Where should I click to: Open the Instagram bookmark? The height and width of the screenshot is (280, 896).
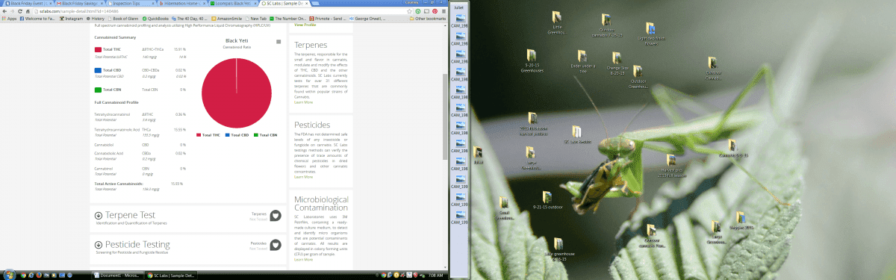72,19
